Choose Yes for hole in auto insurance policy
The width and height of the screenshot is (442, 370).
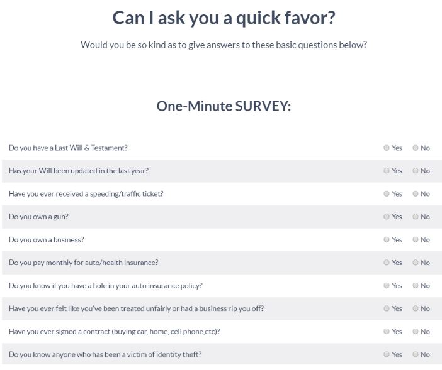[x=387, y=285]
